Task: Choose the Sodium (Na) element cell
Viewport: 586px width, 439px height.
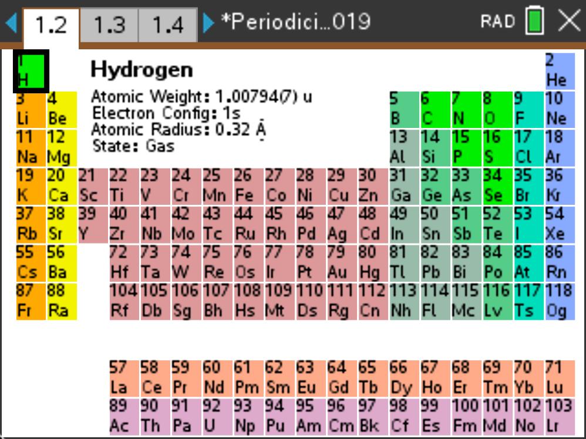Action: point(31,147)
